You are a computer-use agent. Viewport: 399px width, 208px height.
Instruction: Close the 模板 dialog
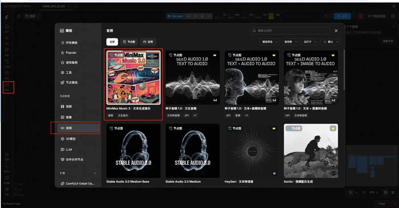336,31
